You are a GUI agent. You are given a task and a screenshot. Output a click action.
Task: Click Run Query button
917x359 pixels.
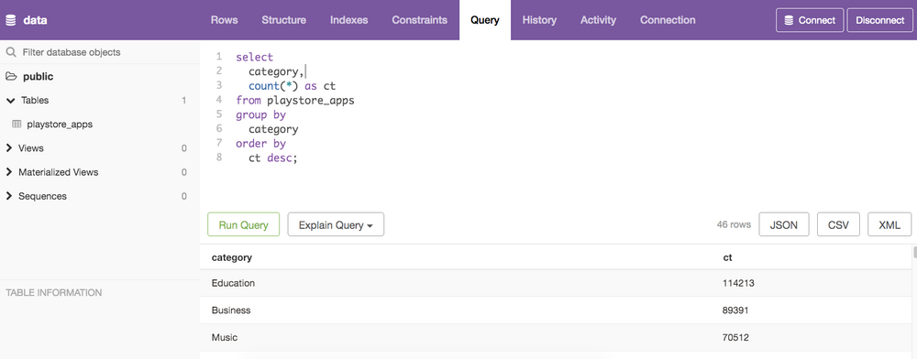(x=243, y=224)
